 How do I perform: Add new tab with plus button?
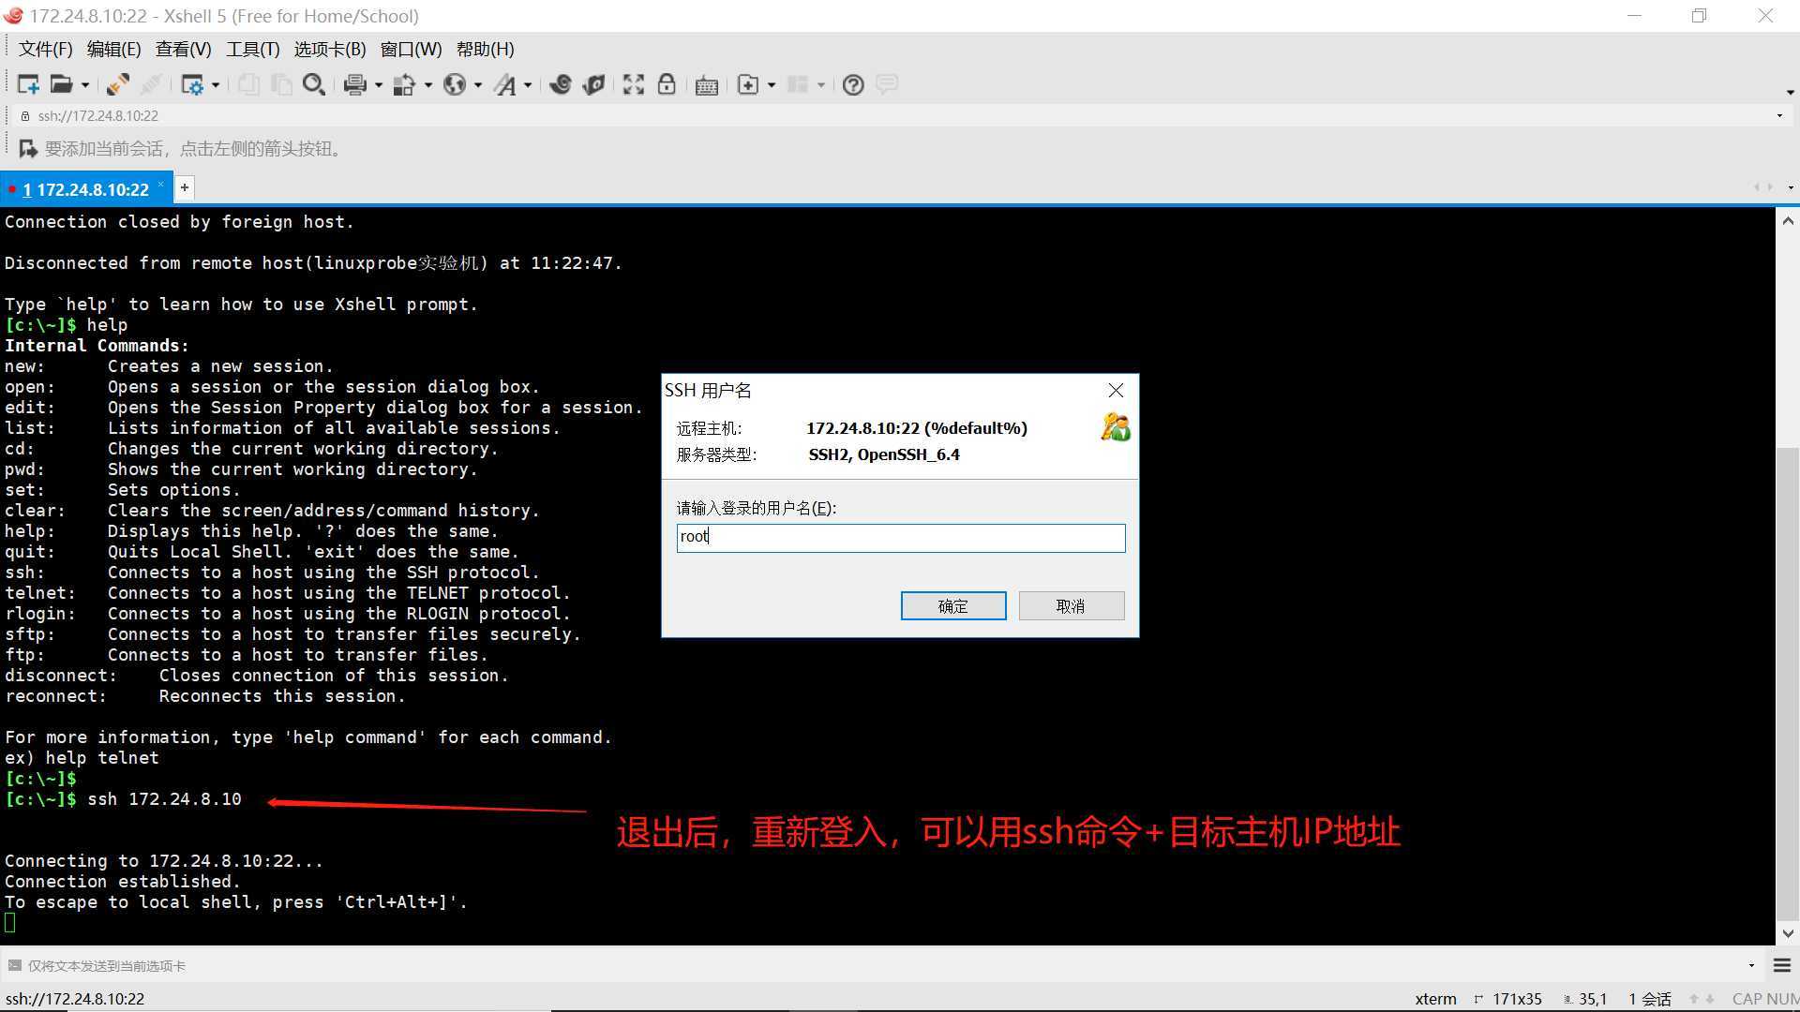click(185, 187)
